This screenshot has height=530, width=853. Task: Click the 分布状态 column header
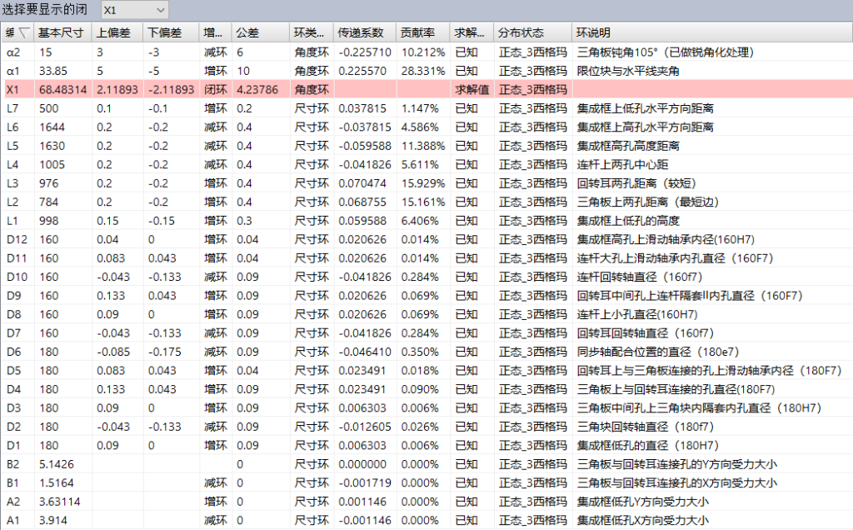pos(521,33)
